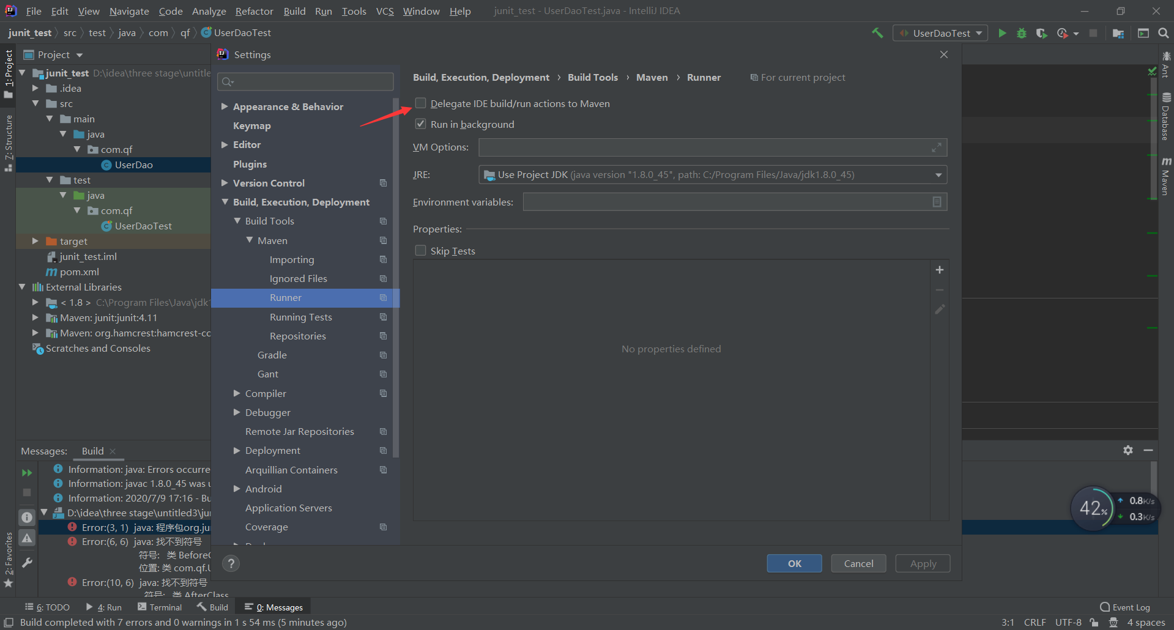Screen dimensions: 1174x630
Task: Click the VM Options text field
Action: pos(713,147)
